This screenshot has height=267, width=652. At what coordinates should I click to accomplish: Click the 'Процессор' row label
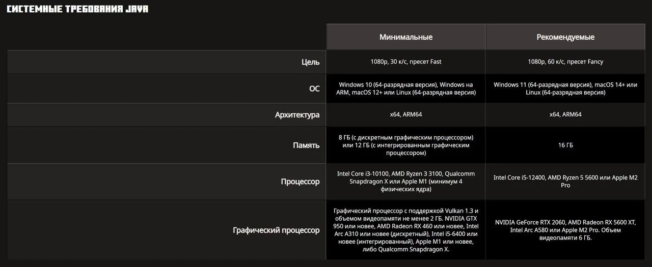pyautogui.click(x=301, y=182)
